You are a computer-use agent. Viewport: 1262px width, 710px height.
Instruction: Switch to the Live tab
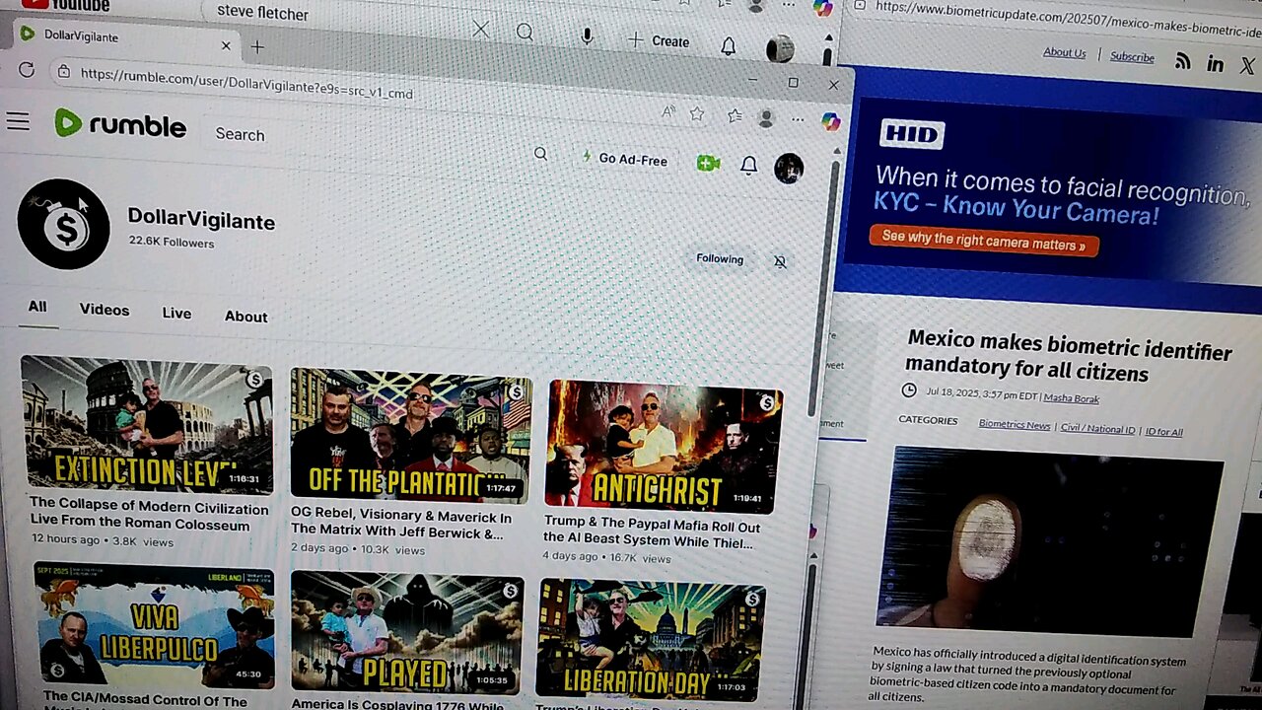click(x=176, y=313)
